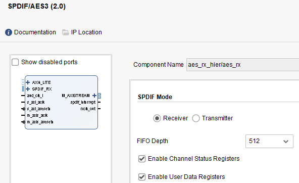Screen dimensions: 299x183
Task: Click the M_AXISTREAM bus pin icon
Action: click(99, 96)
